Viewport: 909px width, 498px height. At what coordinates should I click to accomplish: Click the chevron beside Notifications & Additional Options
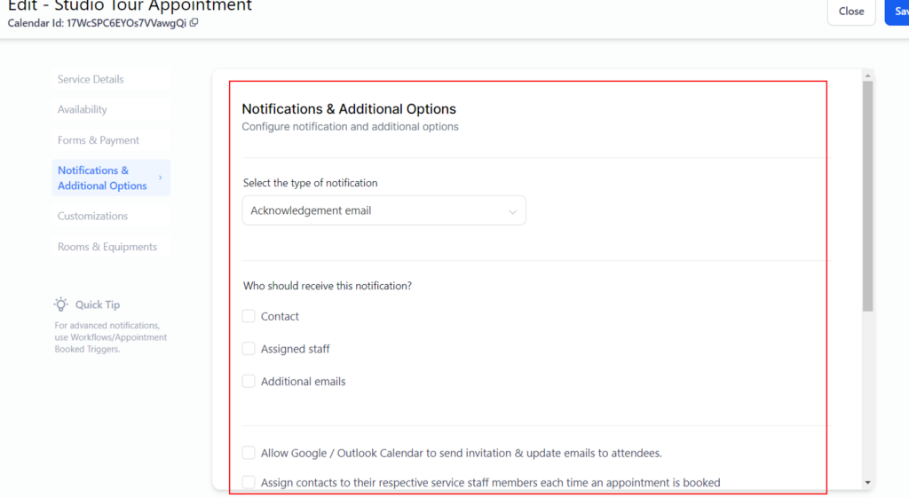pos(161,178)
